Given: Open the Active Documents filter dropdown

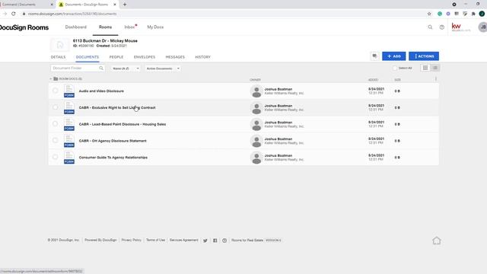Looking at the screenshot, I should pyautogui.click(x=163, y=68).
